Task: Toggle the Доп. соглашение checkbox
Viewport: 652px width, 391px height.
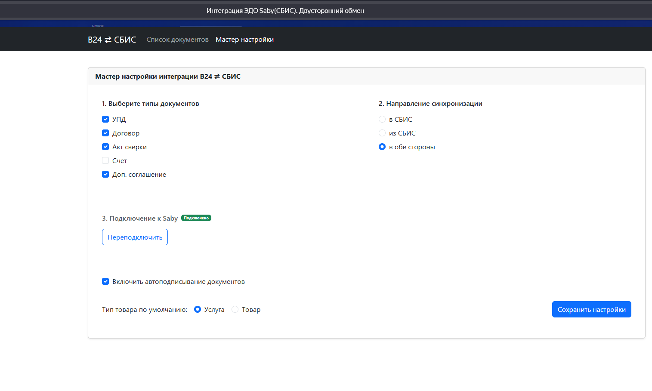Action: tap(105, 174)
